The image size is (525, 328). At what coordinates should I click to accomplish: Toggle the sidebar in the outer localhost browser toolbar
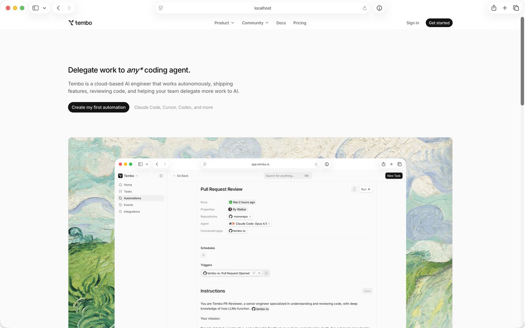point(35,8)
